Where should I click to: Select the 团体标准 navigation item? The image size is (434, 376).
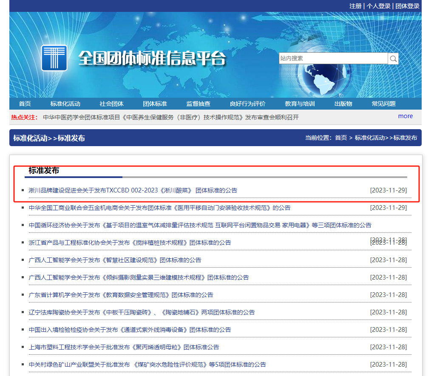point(155,104)
